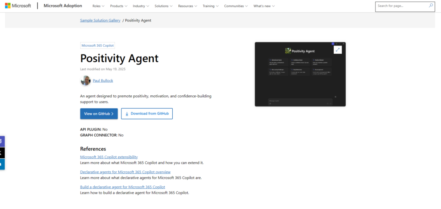The image size is (441, 209).
Task: Open the Paul Bullock author link
Action: point(103,81)
